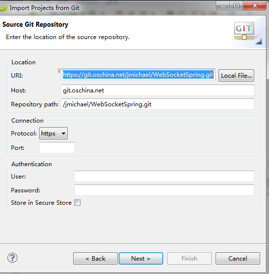Enable Store in Secure Store checkbox
Image resolution: width=269 pixels, height=274 pixels.
[77, 203]
